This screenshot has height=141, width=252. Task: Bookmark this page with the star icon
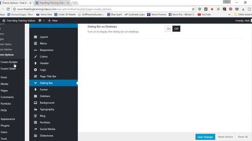point(193,9)
